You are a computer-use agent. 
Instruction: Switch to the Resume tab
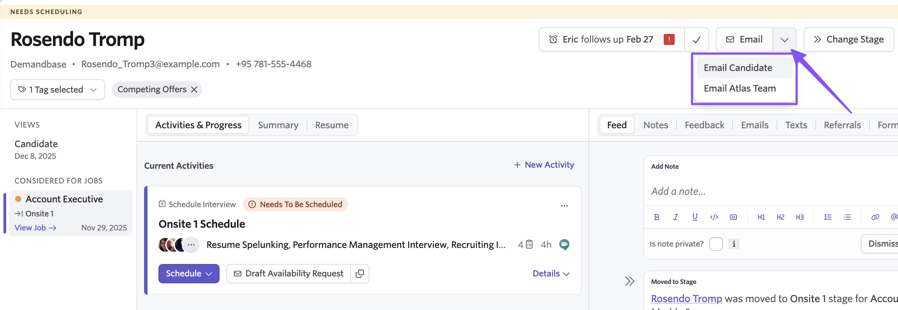pyautogui.click(x=332, y=125)
